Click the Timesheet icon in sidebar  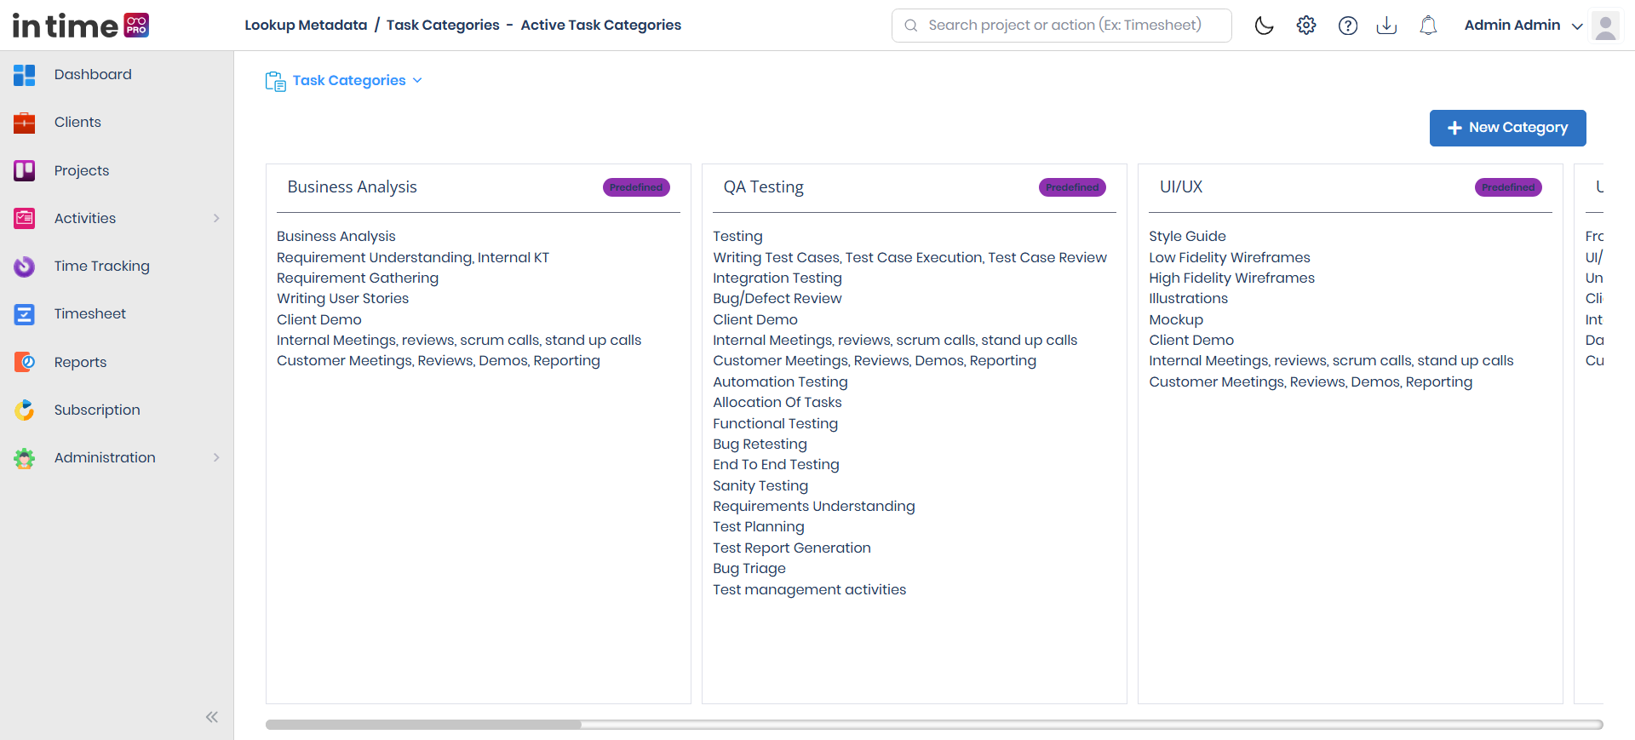24,314
